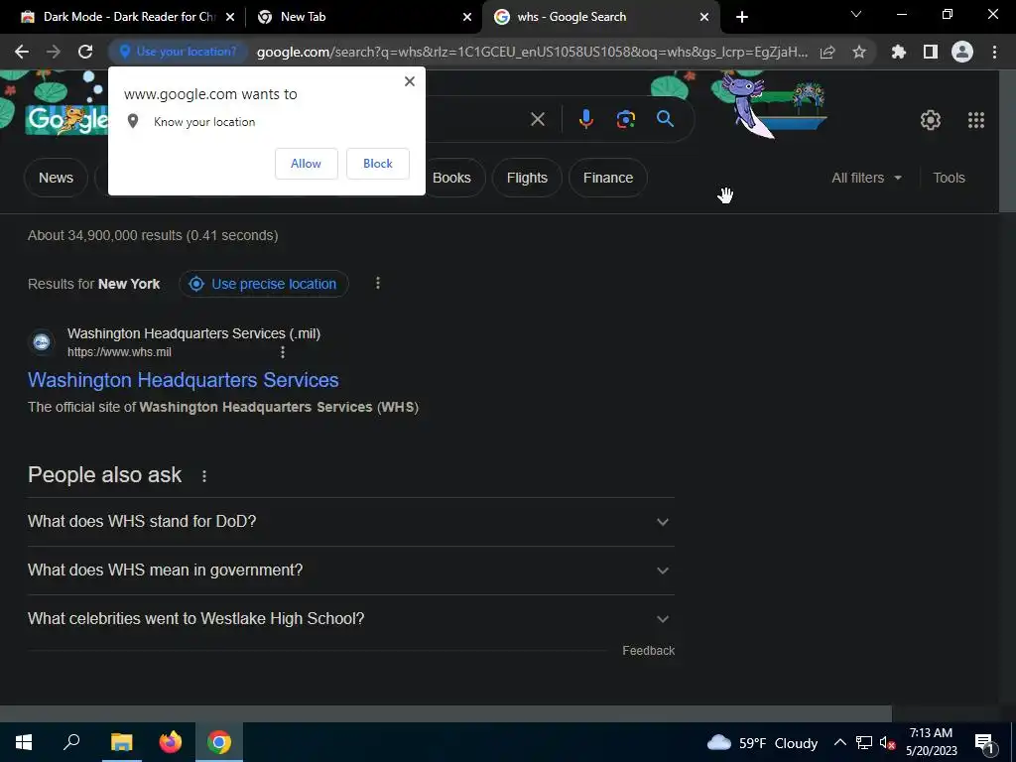Open Google quick settings gear

tap(931, 120)
